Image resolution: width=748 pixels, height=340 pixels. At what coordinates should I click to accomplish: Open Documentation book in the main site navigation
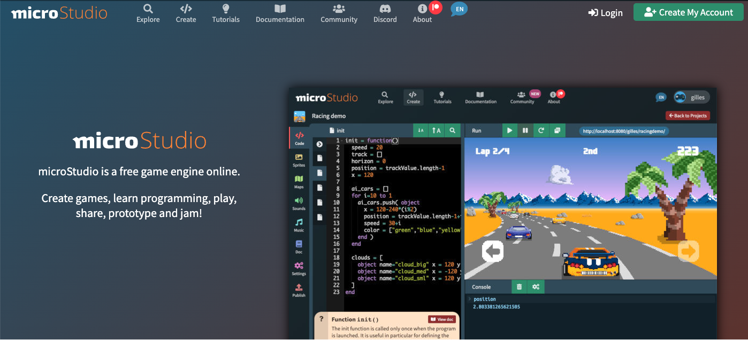pos(280,14)
